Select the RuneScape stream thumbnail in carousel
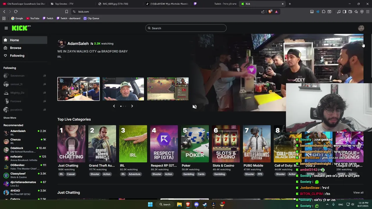This screenshot has width=372, height=209. (168, 89)
